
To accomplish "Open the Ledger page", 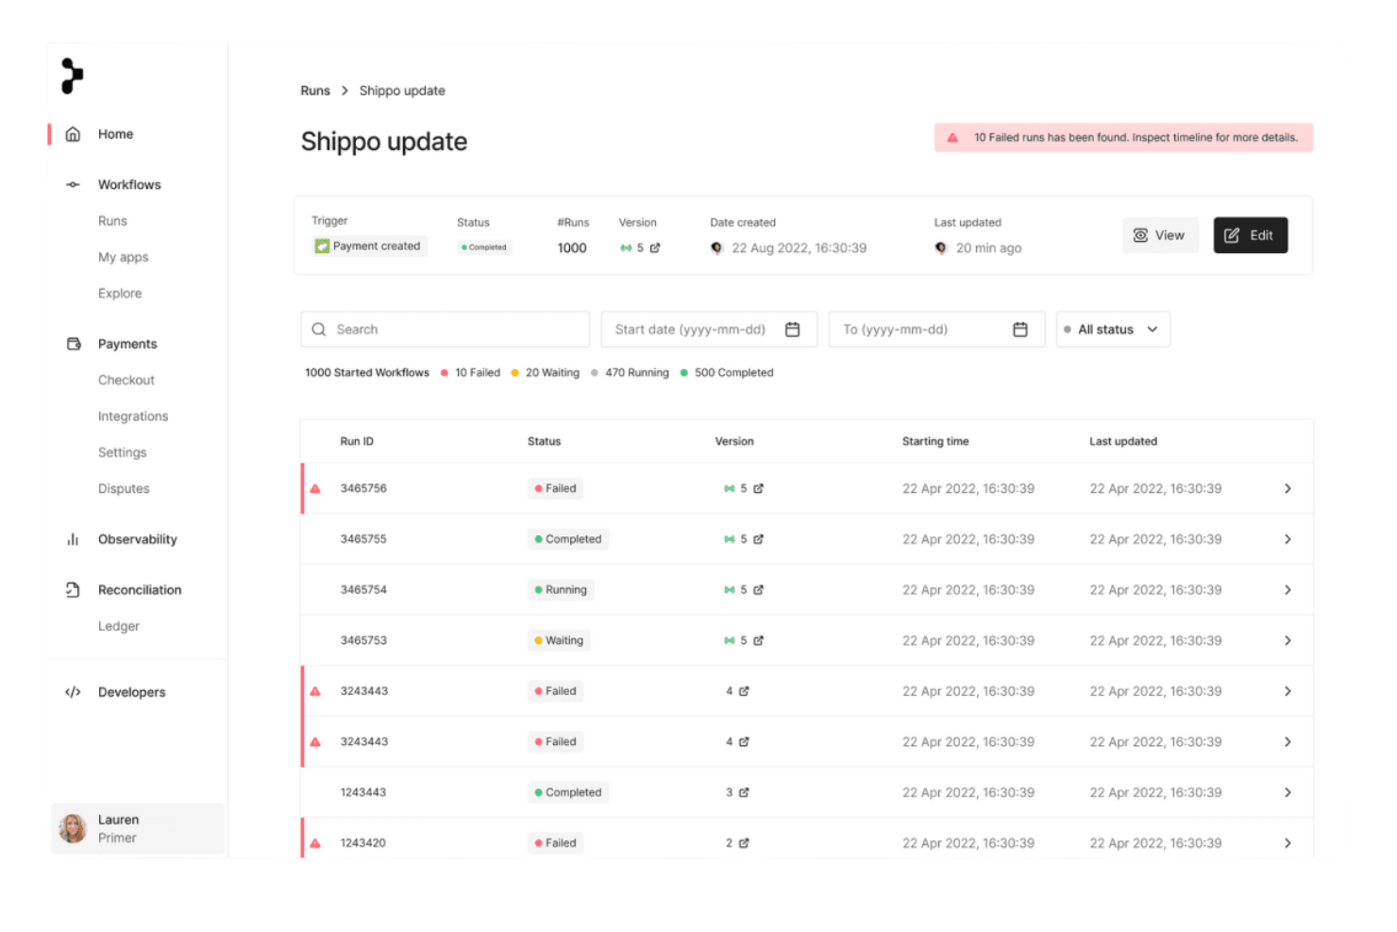I will point(119,626).
